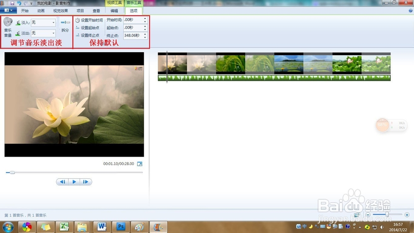Switch to the video tools 编辑 tab
The height and width of the screenshot is (233, 414).
point(114,11)
